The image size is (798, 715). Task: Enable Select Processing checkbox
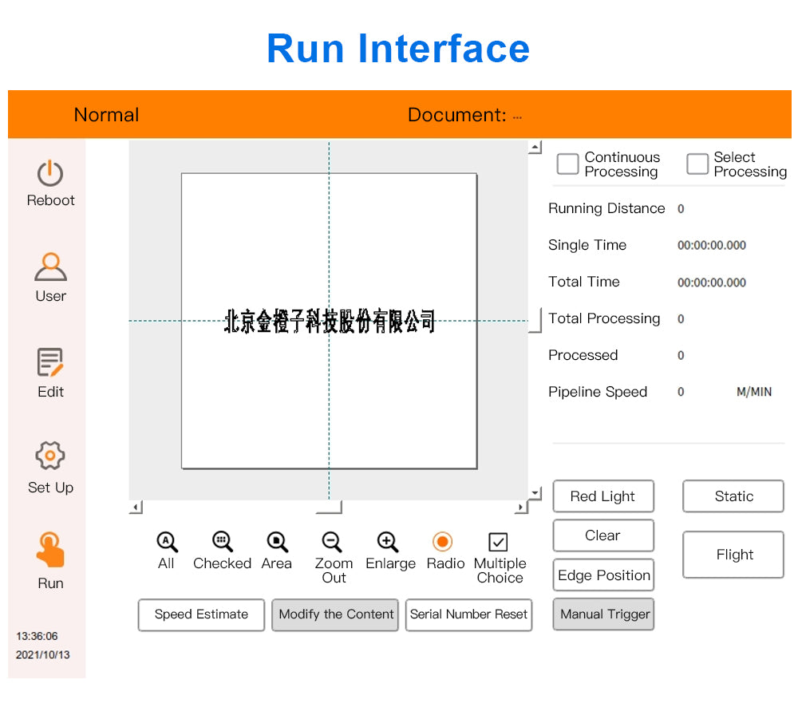697,164
